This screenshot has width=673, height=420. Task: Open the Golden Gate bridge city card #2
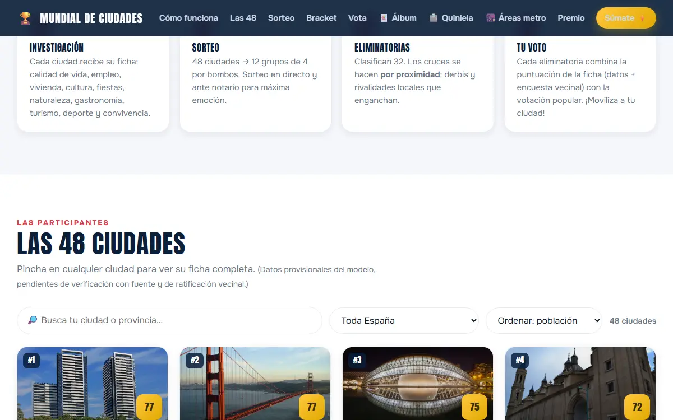(x=255, y=384)
